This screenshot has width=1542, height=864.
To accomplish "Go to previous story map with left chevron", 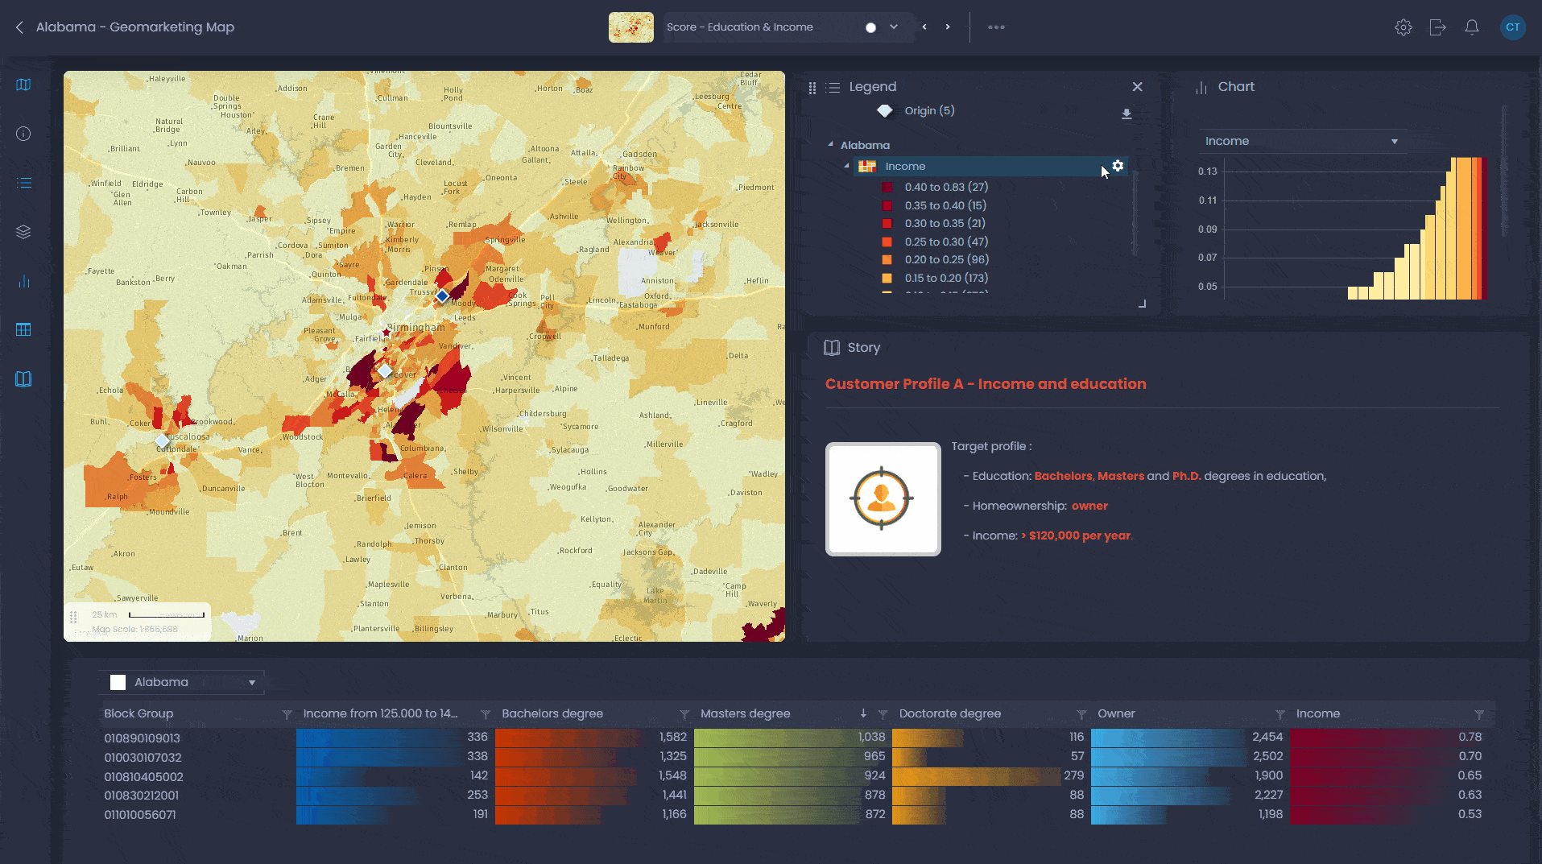I will point(924,27).
